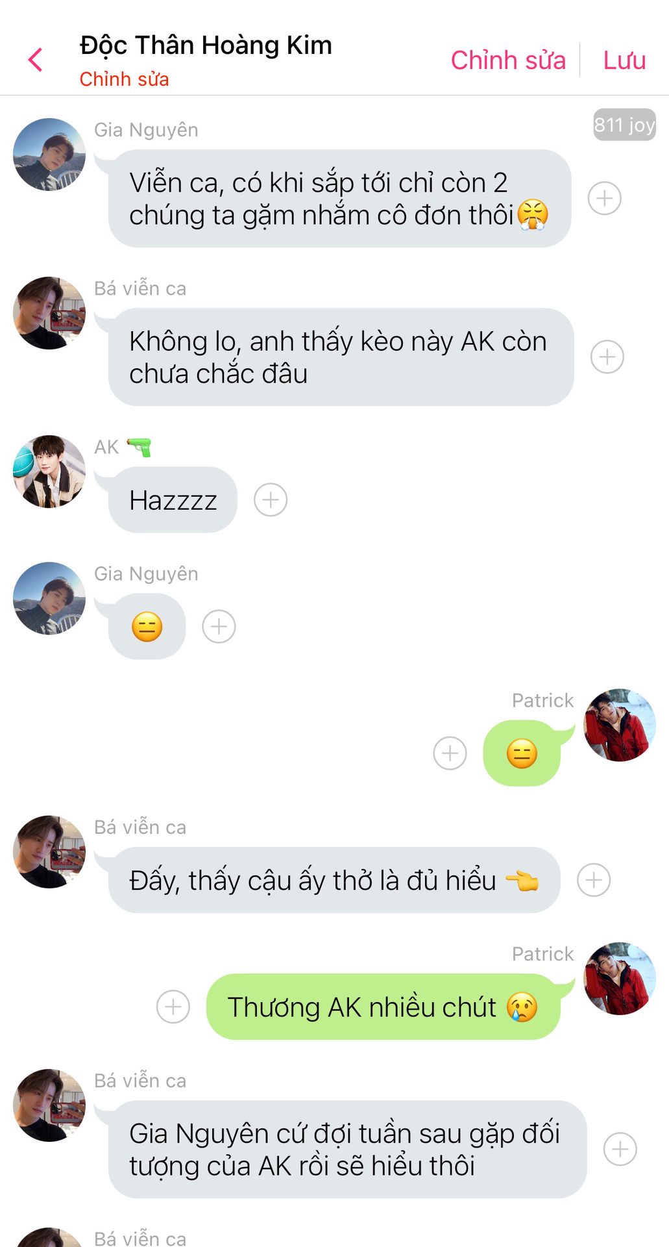Select the "Hazzzzz" message bubble

pyautogui.click(x=173, y=500)
